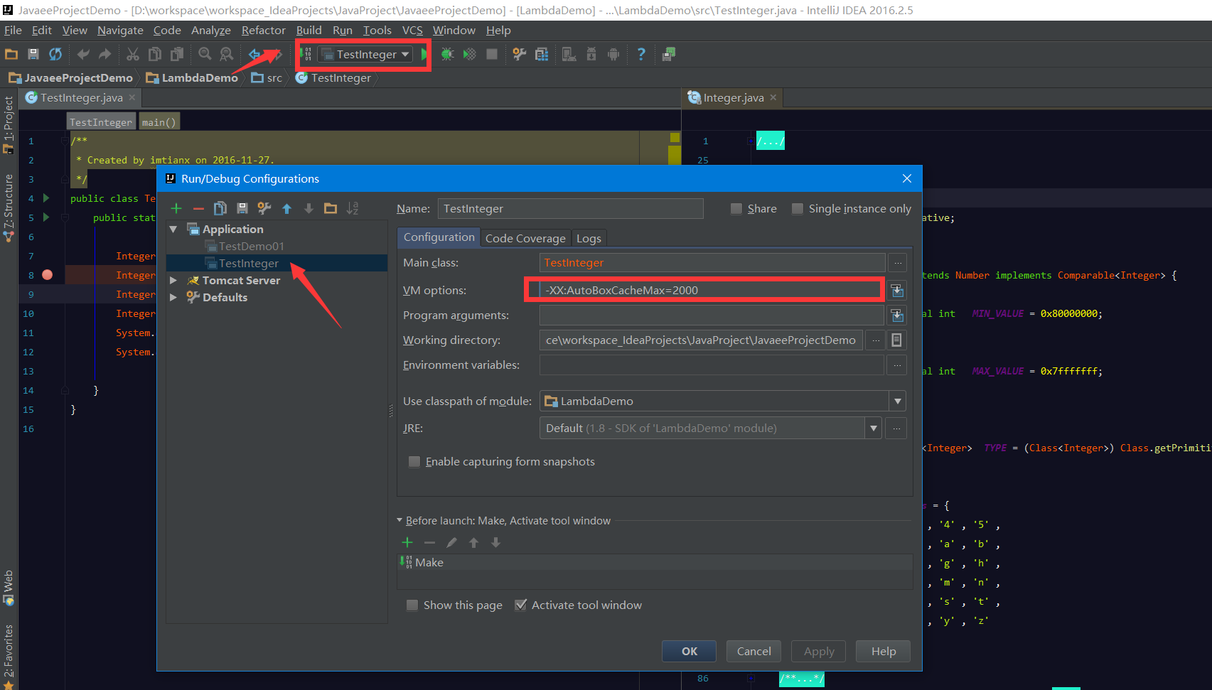
Task: Open TestInteger run configuration dropdown in toolbar
Action: [x=366, y=54]
